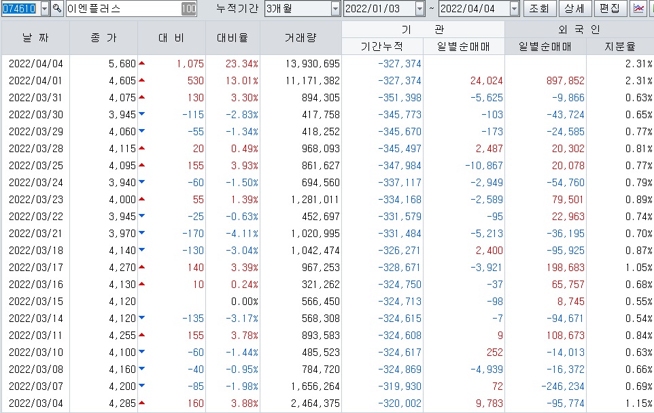Click the start date field 2022/01/03

pyautogui.click(x=379, y=8)
